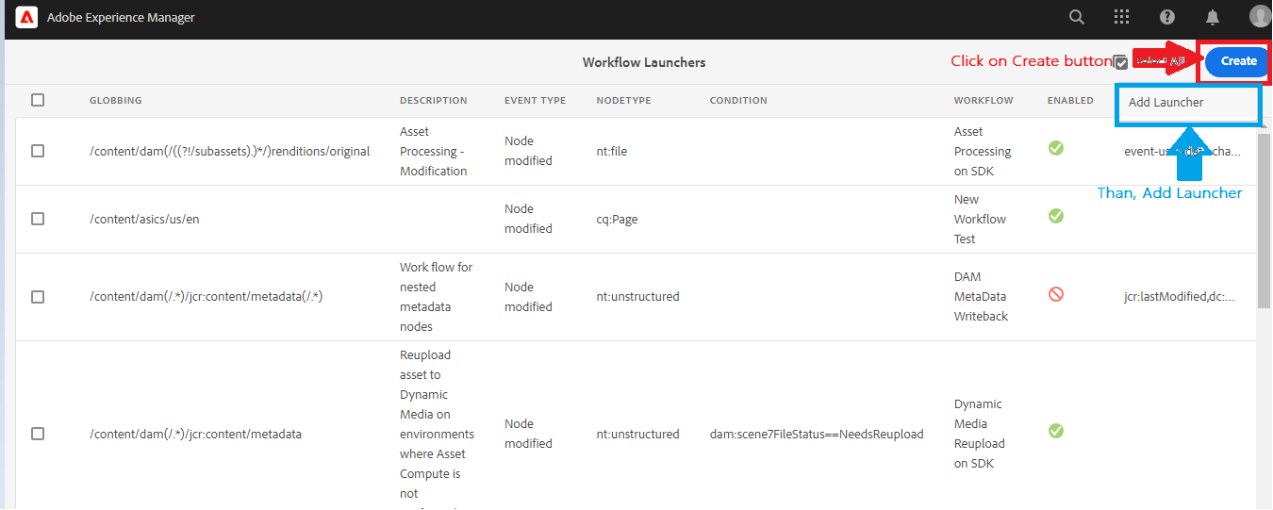Select Work flow for nested metadata nodes description
Screen dimensions: 1273x510
click(x=436, y=297)
